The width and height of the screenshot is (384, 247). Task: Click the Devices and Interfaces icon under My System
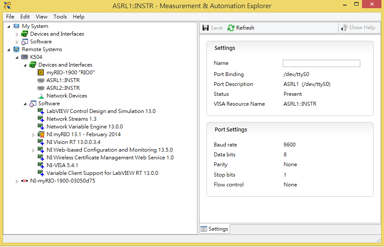click(25, 34)
